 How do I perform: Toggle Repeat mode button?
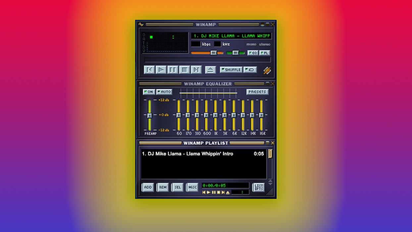pos(250,70)
